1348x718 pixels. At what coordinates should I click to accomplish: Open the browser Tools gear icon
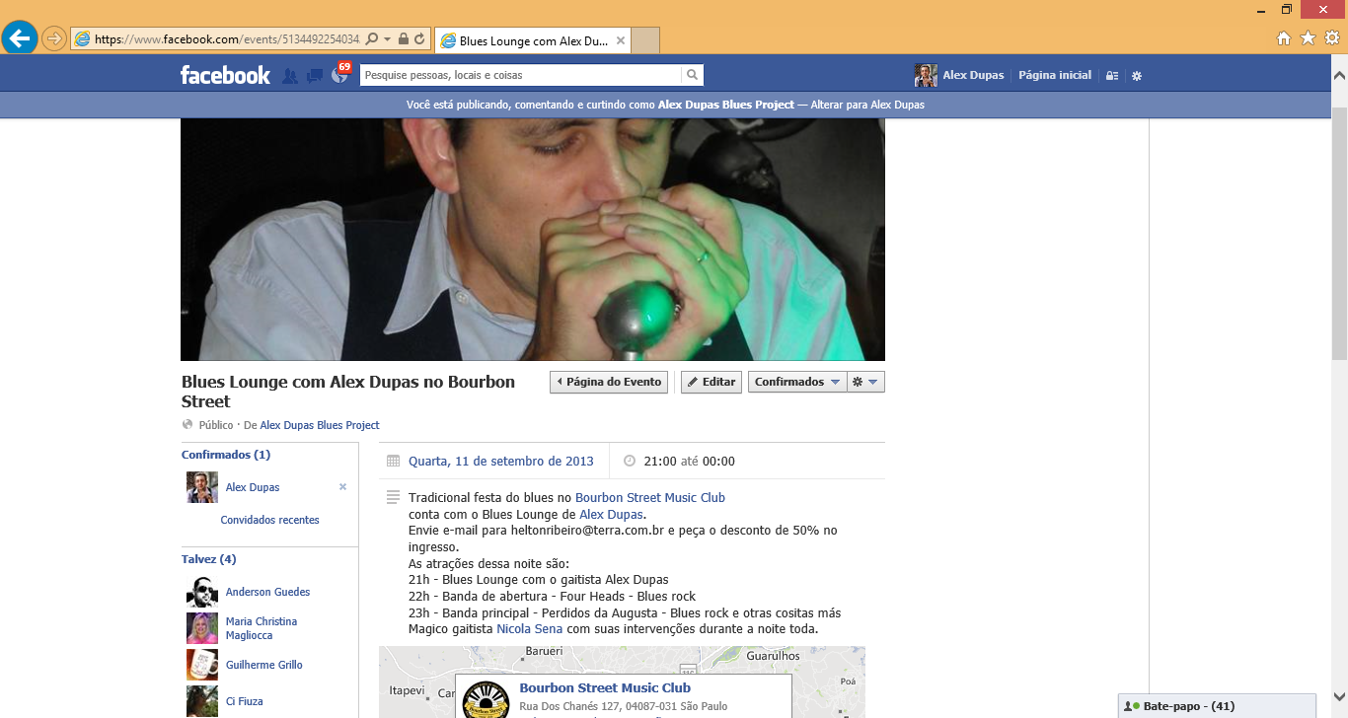point(1332,38)
